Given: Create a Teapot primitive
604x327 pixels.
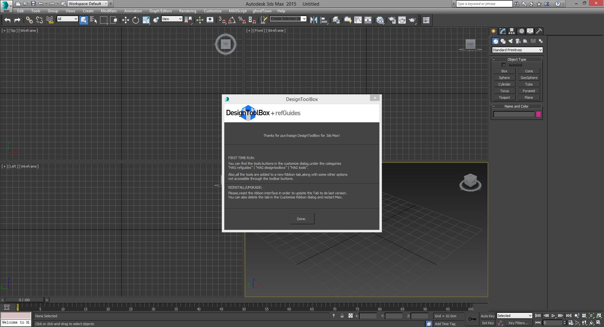Looking at the screenshot, I should tap(504, 97).
